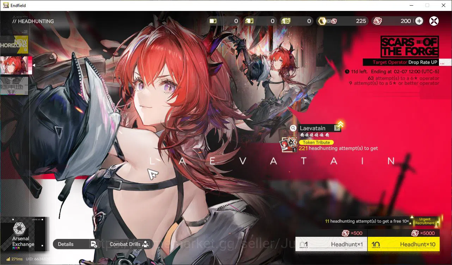Image resolution: width=452 pixels, height=265 pixels.
Task: Select the second ticket counter showing 0
Action: (260, 21)
